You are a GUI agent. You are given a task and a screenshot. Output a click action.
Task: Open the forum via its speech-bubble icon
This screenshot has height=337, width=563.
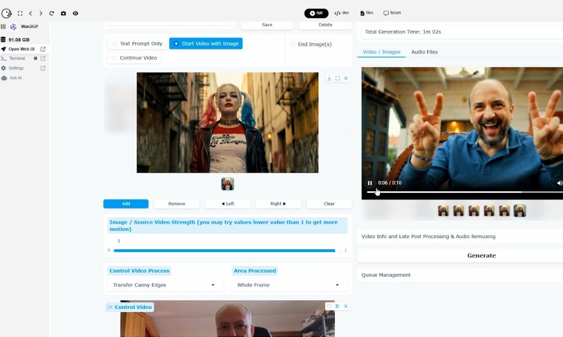tap(393, 13)
